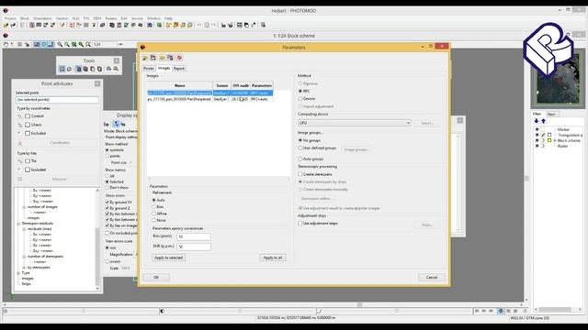Viewport: 588px width, 330px height.
Task: Click the blue down arrow in layer manager
Action: pyautogui.click(x=537, y=121)
